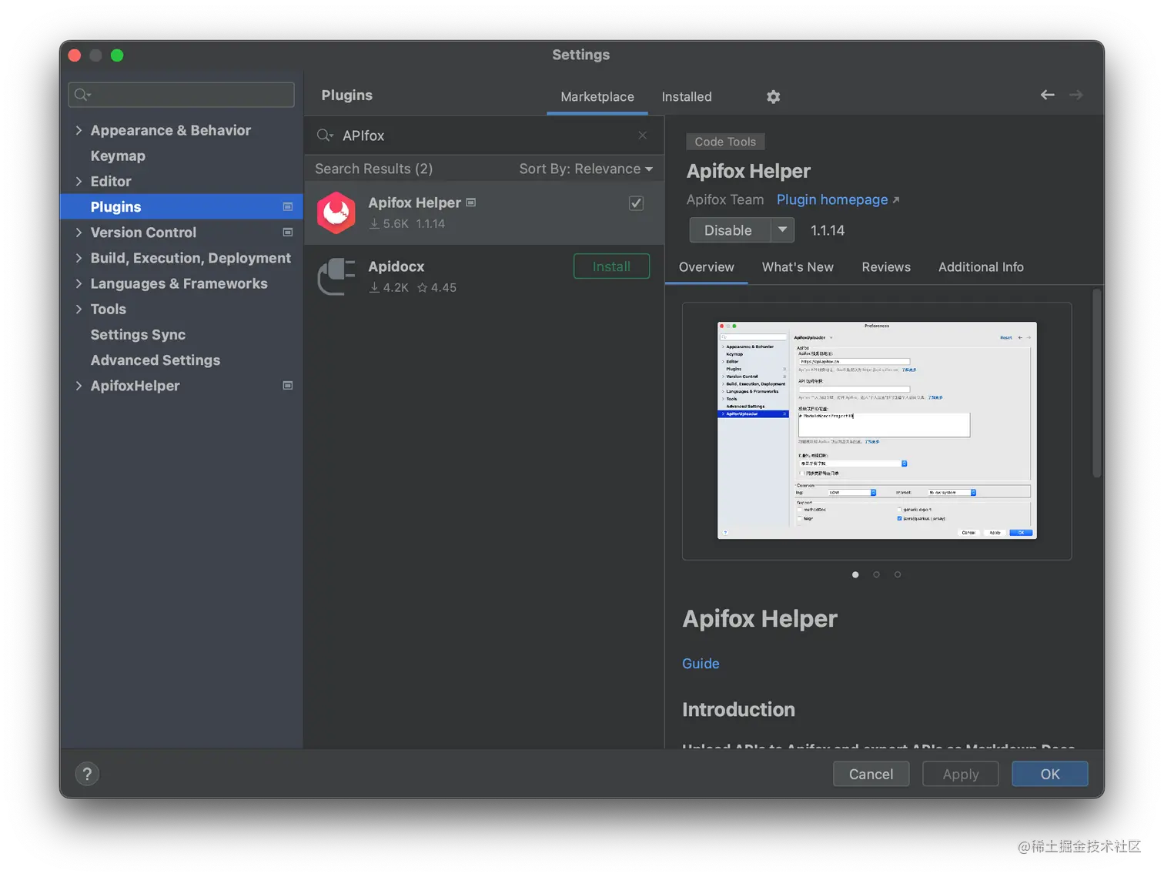Select Plugins in settings tree
1164x877 pixels.
(x=182, y=206)
